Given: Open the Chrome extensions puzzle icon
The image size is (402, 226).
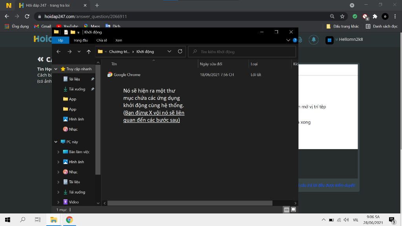Looking at the screenshot, I should click(375, 16).
